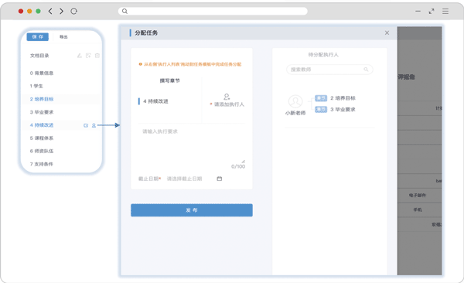Open the calendar icon for 截止日期
This screenshot has height=283, width=464.
tap(220, 179)
